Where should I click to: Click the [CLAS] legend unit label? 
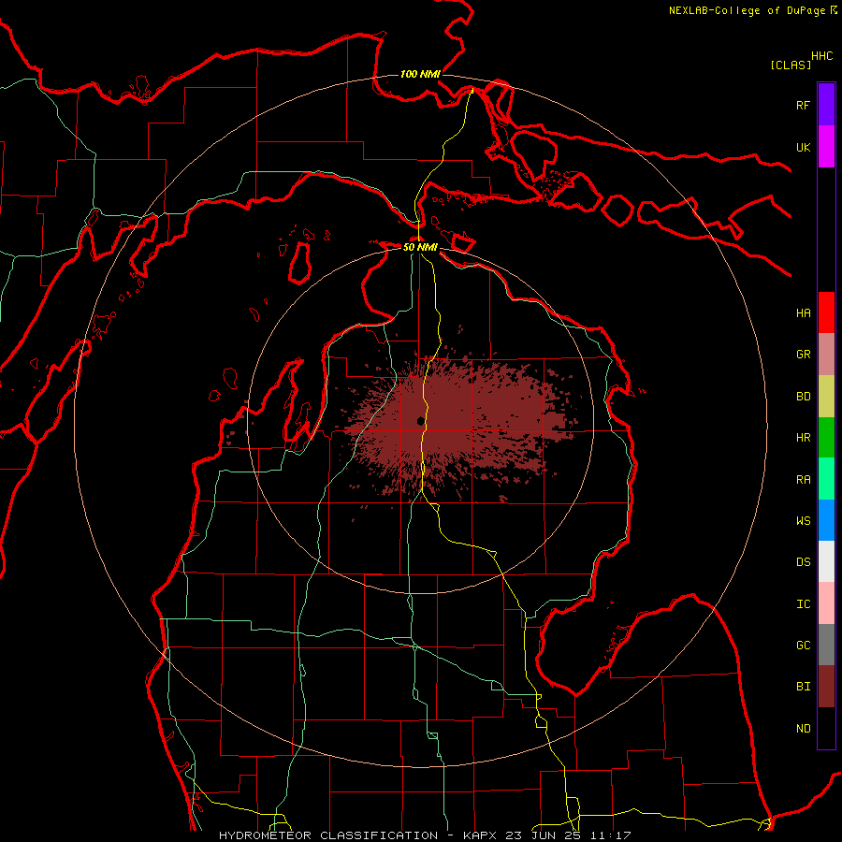[x=791, y=65]
